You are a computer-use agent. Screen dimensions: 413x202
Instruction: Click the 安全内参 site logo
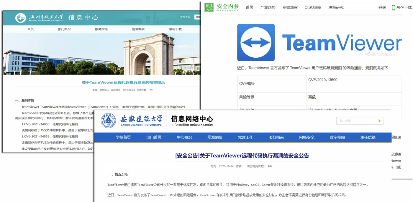click(222, 7)
